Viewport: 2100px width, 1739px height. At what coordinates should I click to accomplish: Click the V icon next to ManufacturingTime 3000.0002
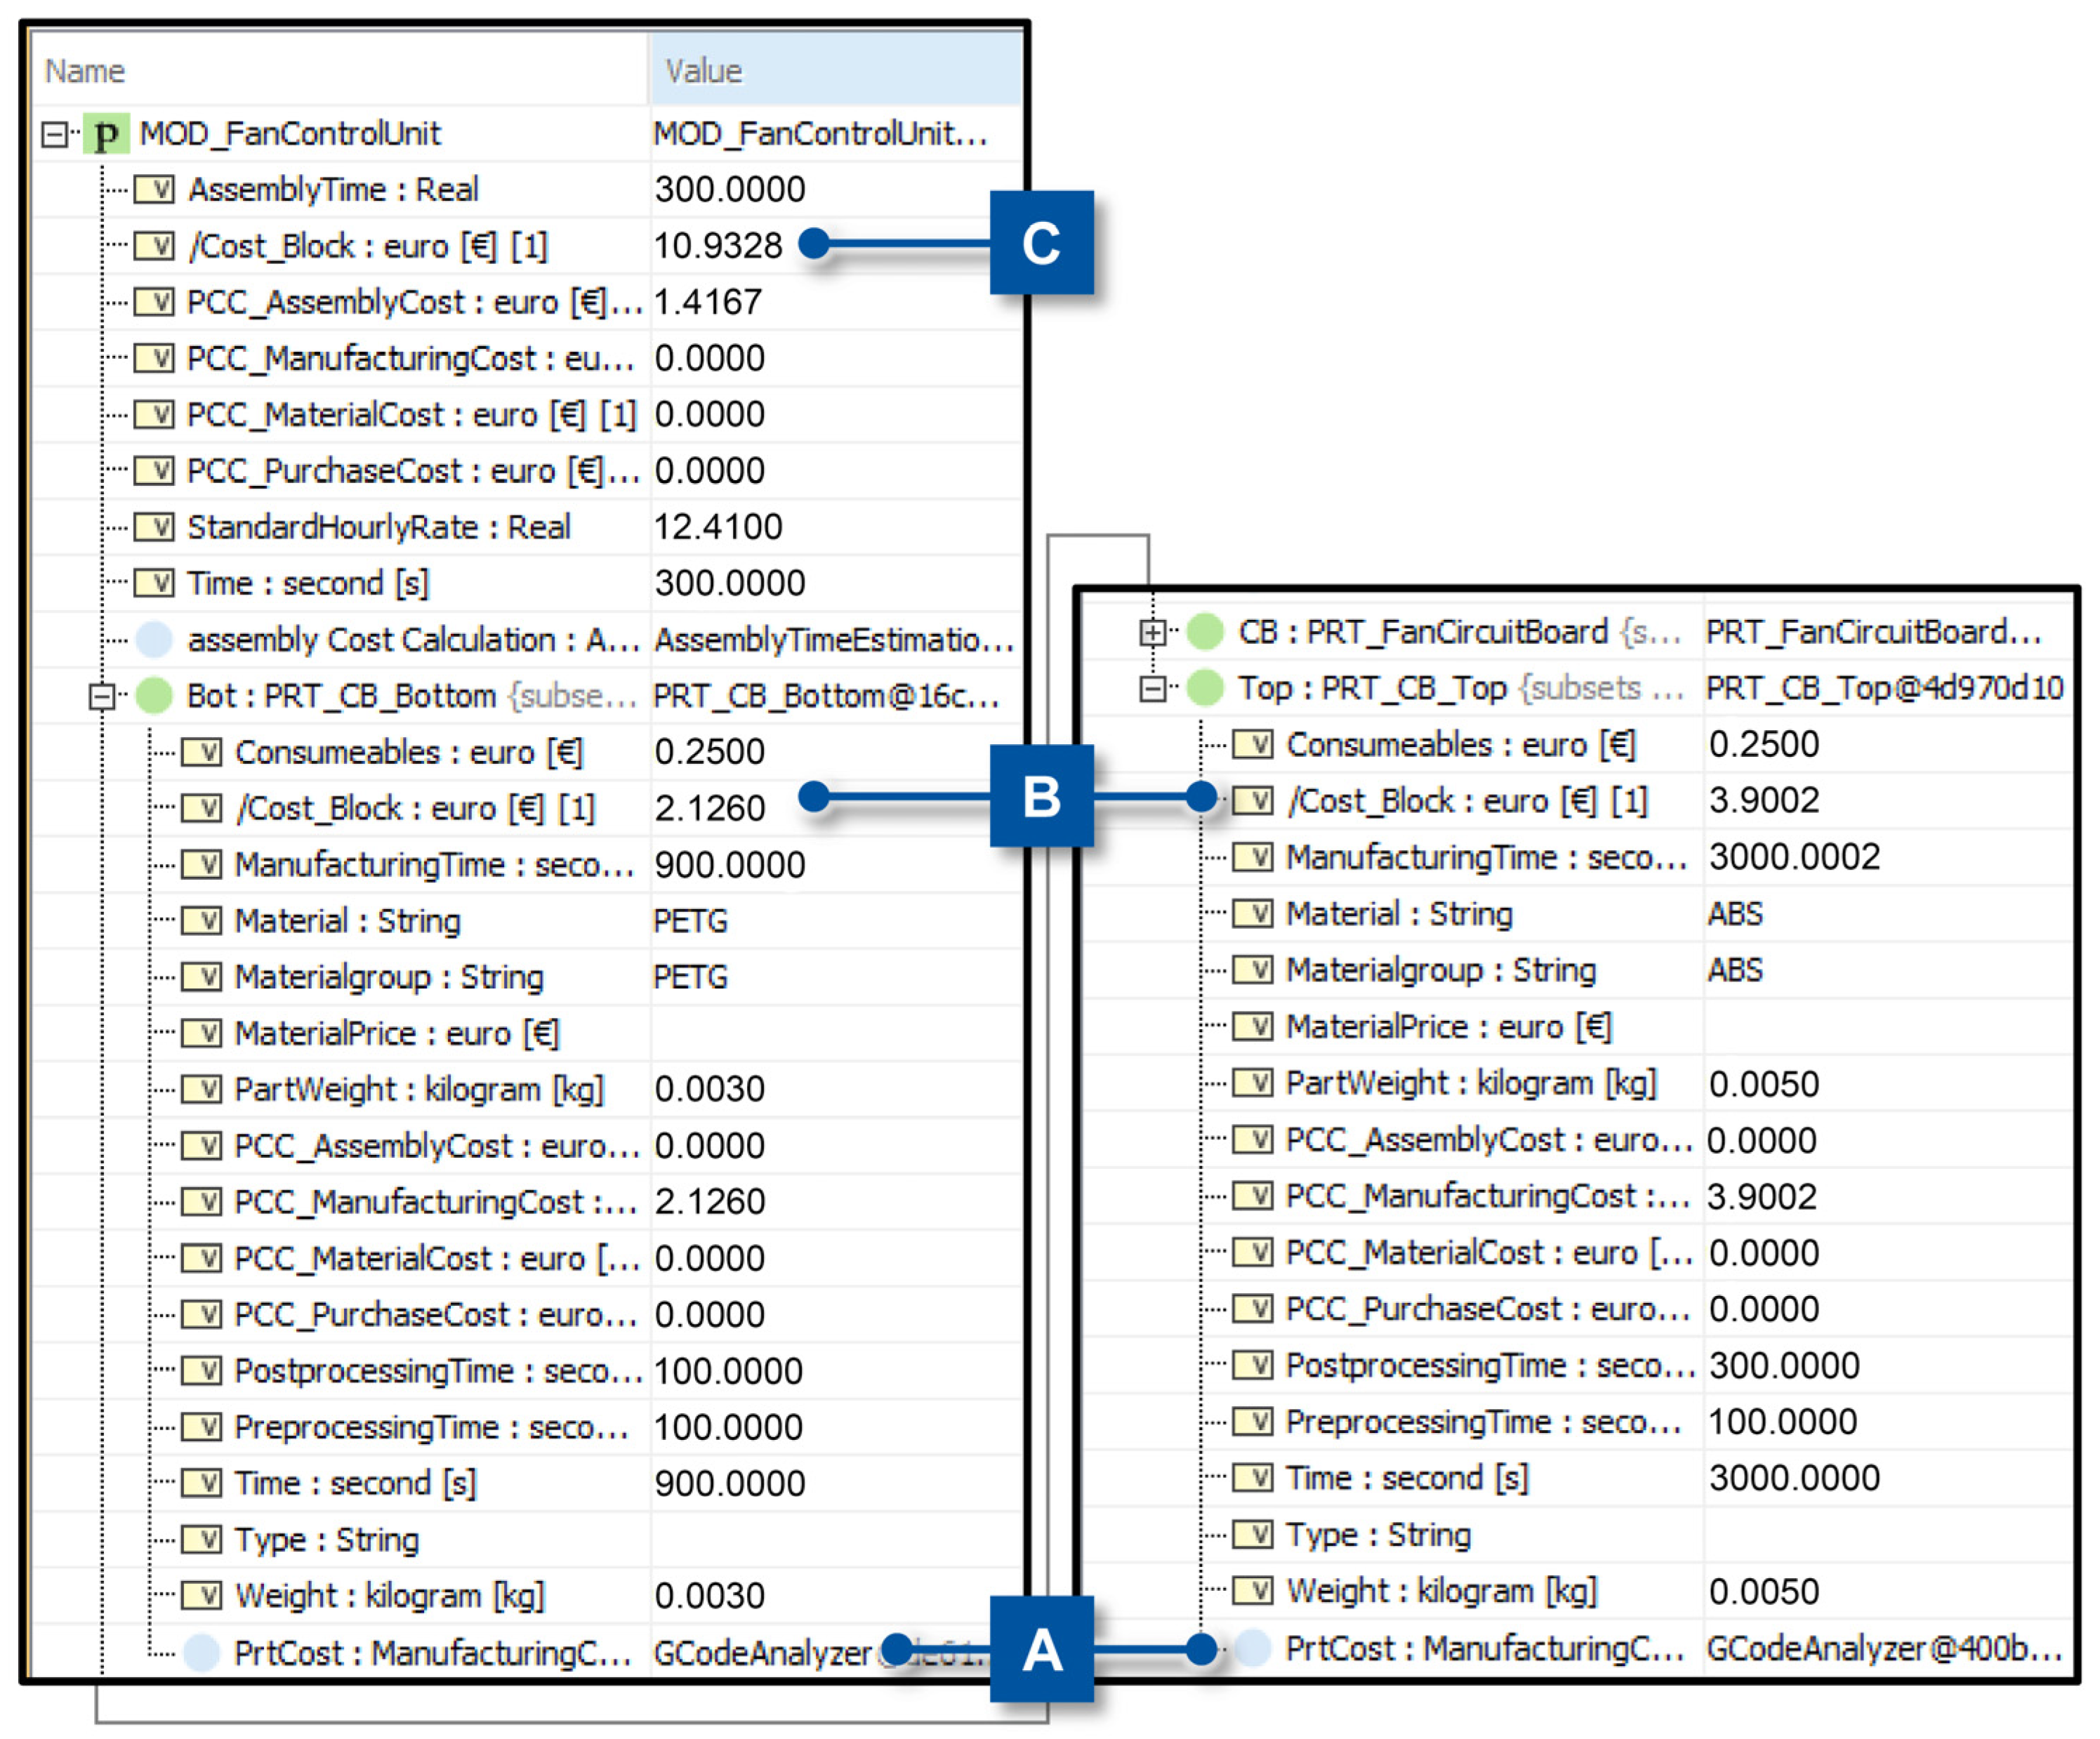tap(1252, 857)
